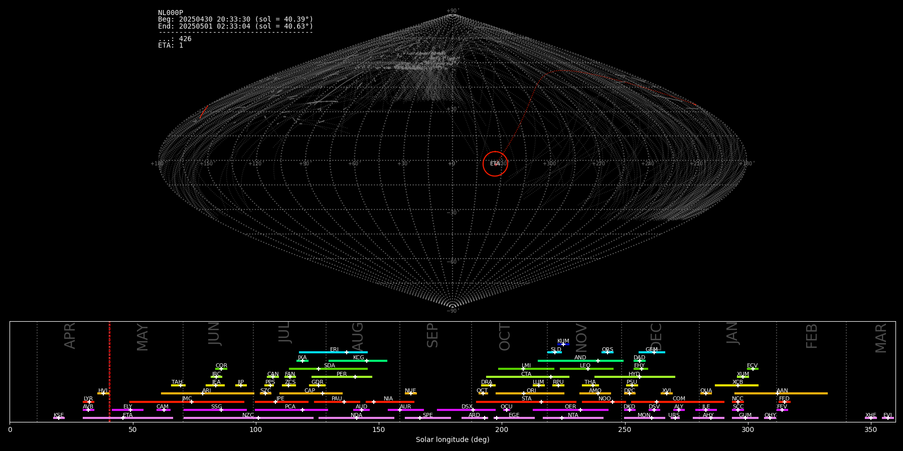Click the XCB shower bar
The height and width of the screenshot is (451, 903).
[736, 385]
